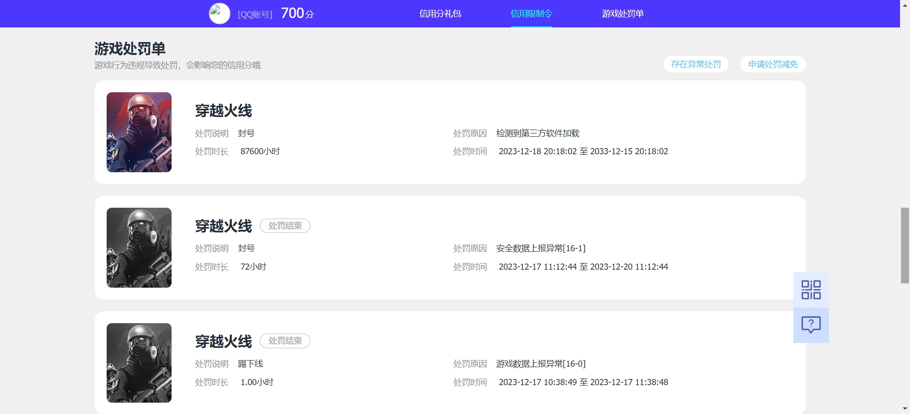Select the 穿越火线 title of the 72小时 ban

point(224,226)
